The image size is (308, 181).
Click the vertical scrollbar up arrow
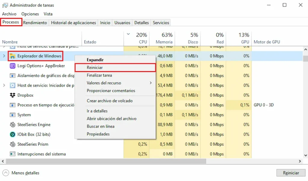click(306, 50)
